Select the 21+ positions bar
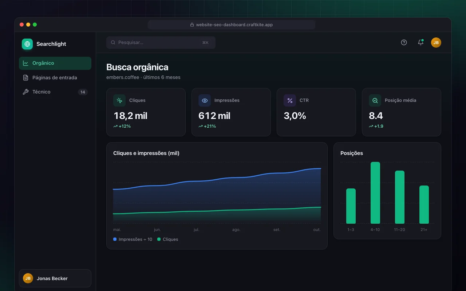Viewport: 466px width, 291px height. pyautogui.click(x=424, y=204)
